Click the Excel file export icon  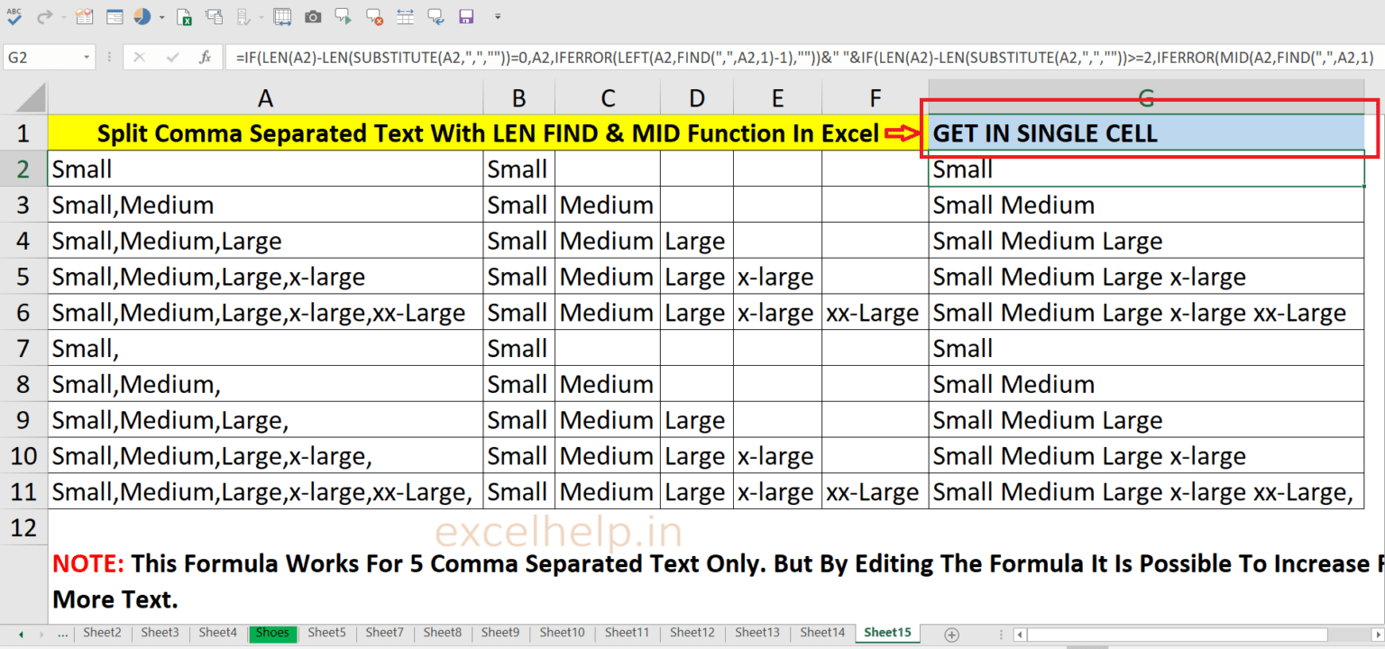click(x=185, y=16)
